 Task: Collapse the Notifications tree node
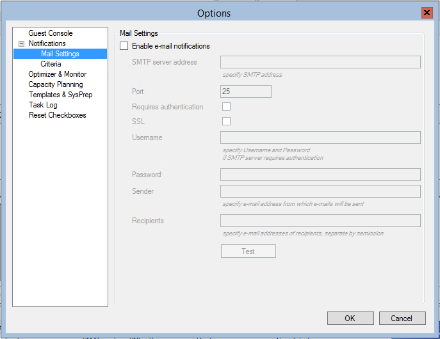click(x=21, y=43)
